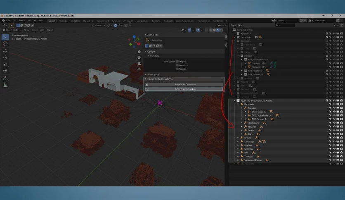
Task: Hide the Batiments empty using its eye icon
Action: [334, 105]
